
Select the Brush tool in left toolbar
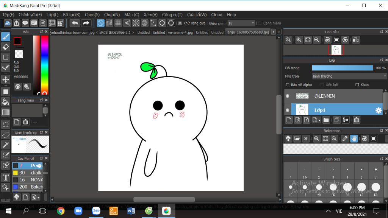tap(6, 37)
